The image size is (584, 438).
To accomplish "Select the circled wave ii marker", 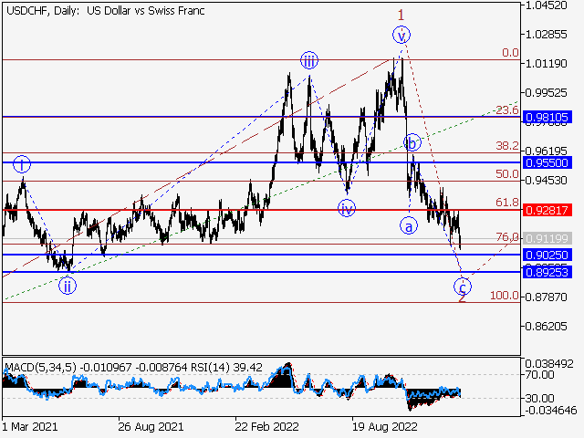I will 68,286.
